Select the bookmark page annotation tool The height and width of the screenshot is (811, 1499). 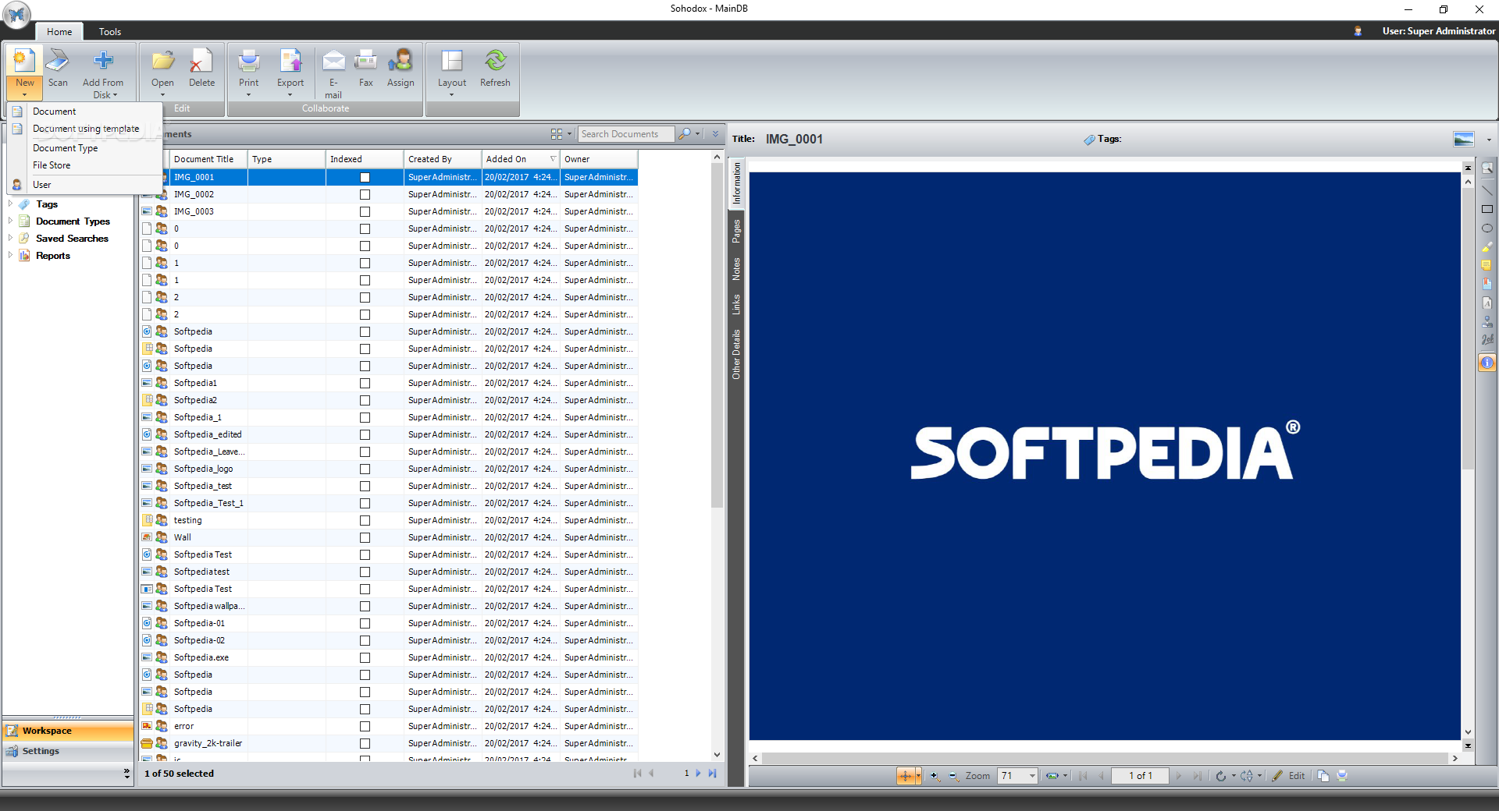pyautogui.click(x=1487, y=284)
